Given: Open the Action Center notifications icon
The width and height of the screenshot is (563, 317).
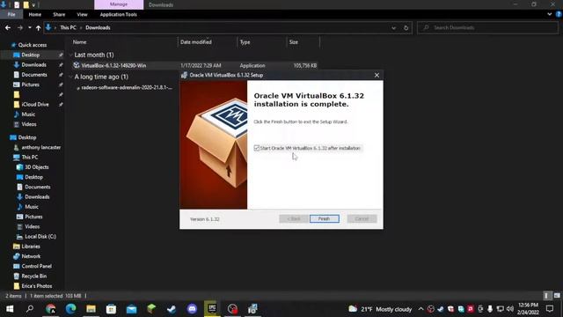Looking at the screenshot, I should tap(550, 309).
